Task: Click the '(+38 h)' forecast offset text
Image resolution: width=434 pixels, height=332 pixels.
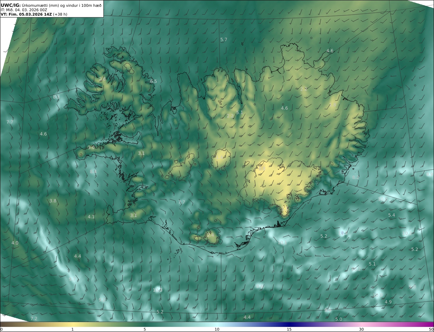Action: 61,15
